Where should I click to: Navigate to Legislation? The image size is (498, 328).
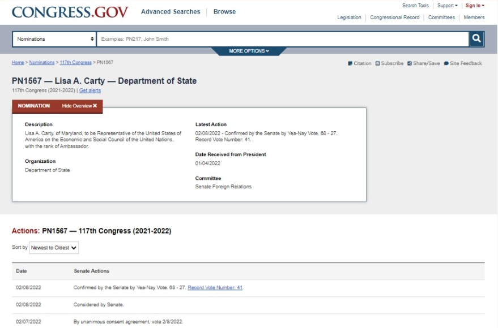click(x=349, y=18)
